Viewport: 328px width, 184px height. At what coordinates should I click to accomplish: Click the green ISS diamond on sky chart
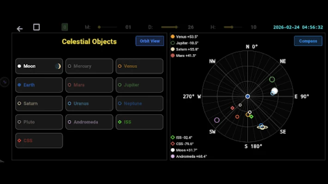pos(251,116)
